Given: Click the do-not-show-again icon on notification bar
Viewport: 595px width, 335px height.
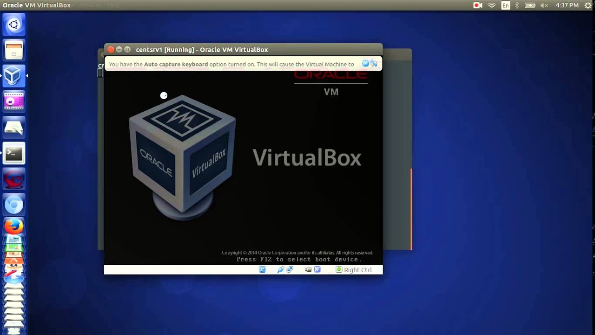Looking at the screenshot, I should pyautogui.click(x=374, y=63).
